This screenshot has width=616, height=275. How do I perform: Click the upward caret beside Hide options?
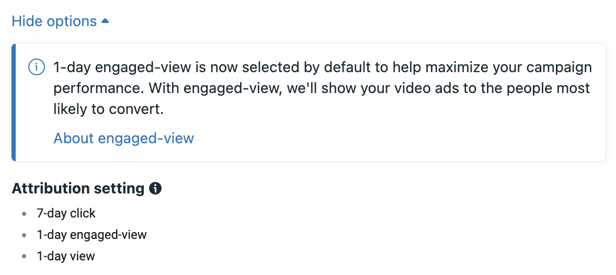(x=105, y=21)
